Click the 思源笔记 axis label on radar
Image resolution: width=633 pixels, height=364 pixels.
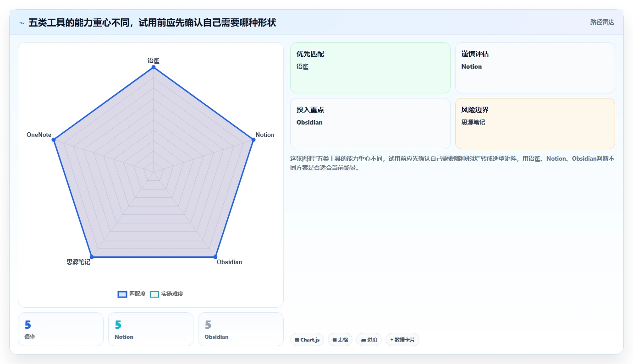pyautogui.click(x=78, y=262)
